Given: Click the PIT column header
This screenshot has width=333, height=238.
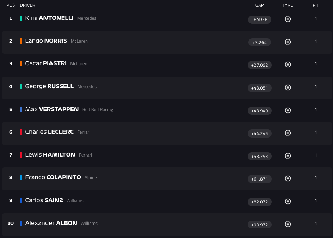Looking at the screenshot, I should [316, 5].
